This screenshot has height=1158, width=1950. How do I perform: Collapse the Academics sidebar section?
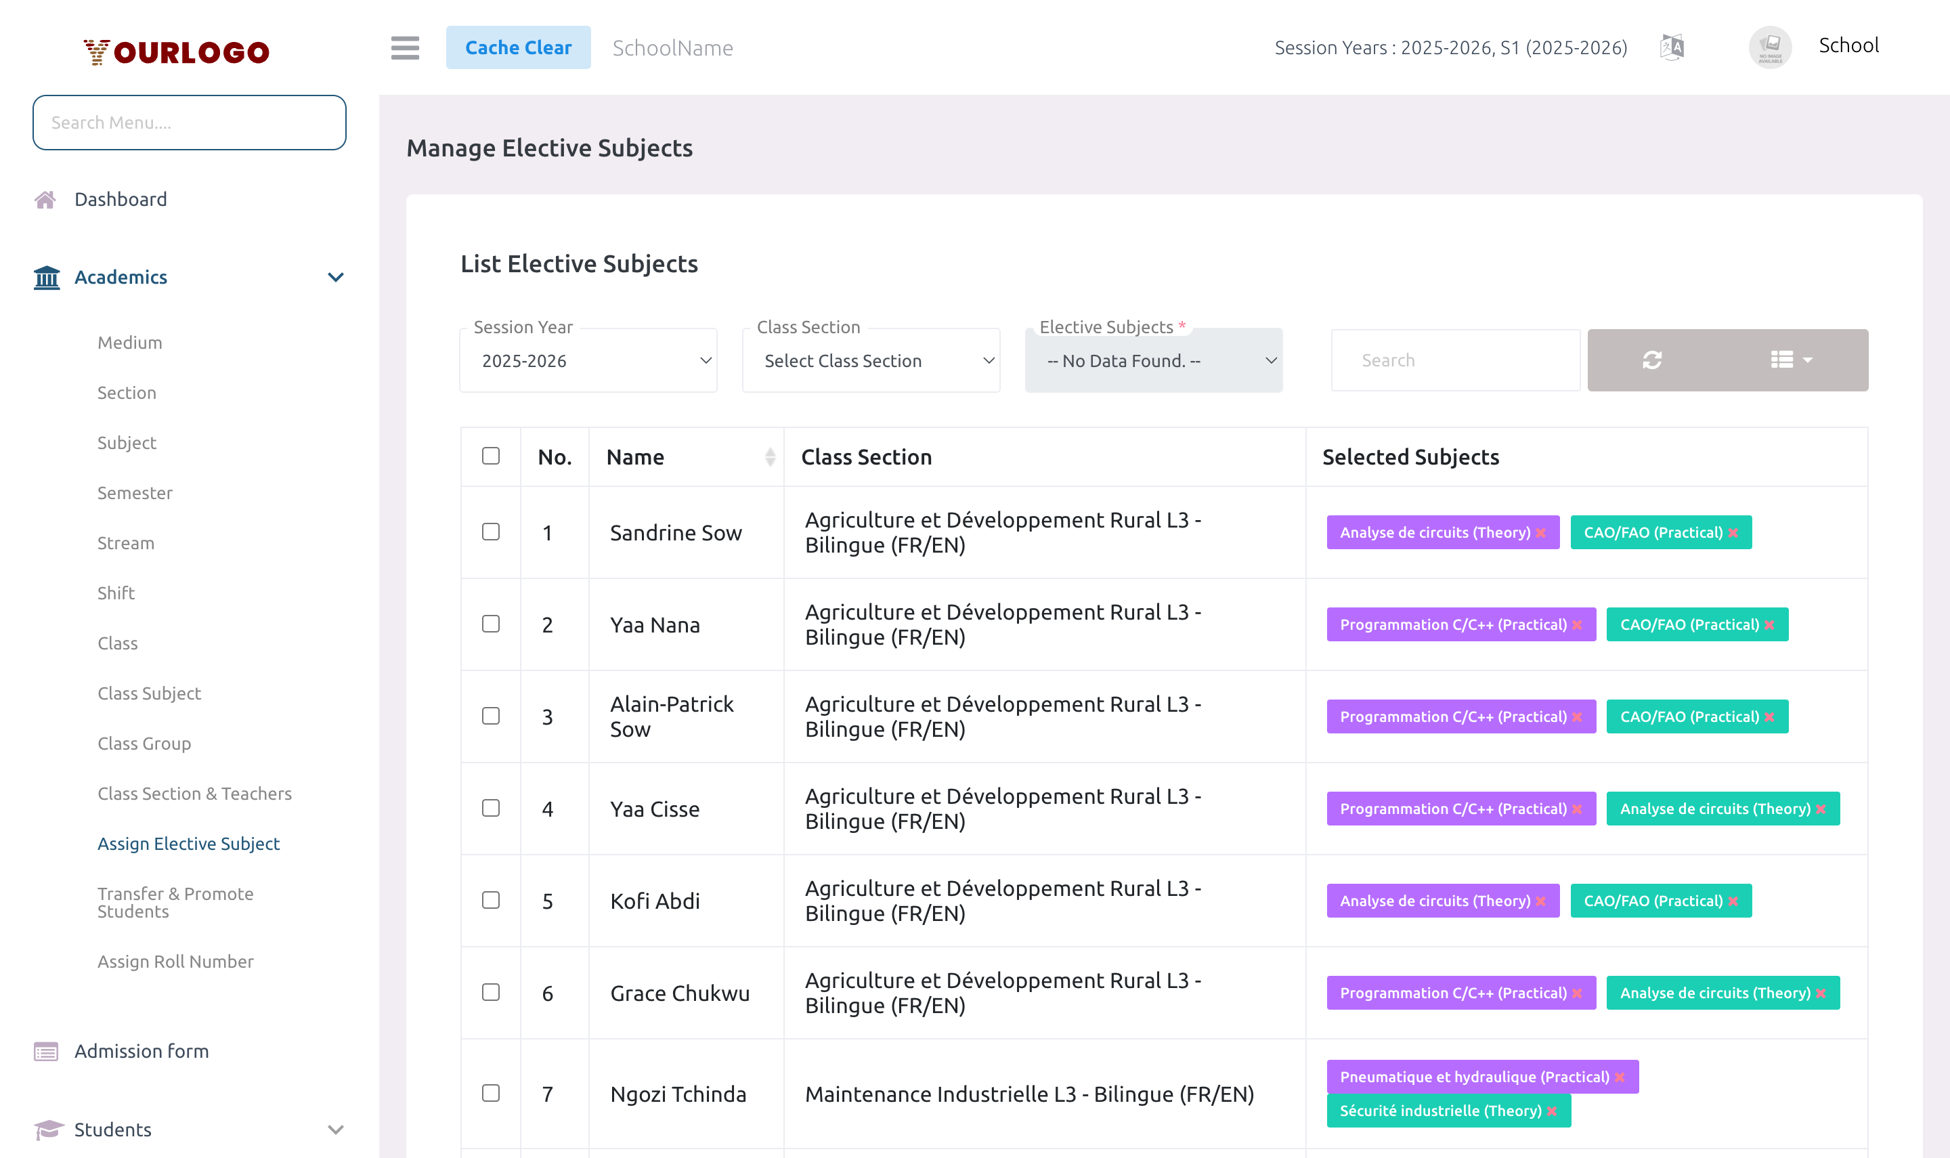pos(335,277)
